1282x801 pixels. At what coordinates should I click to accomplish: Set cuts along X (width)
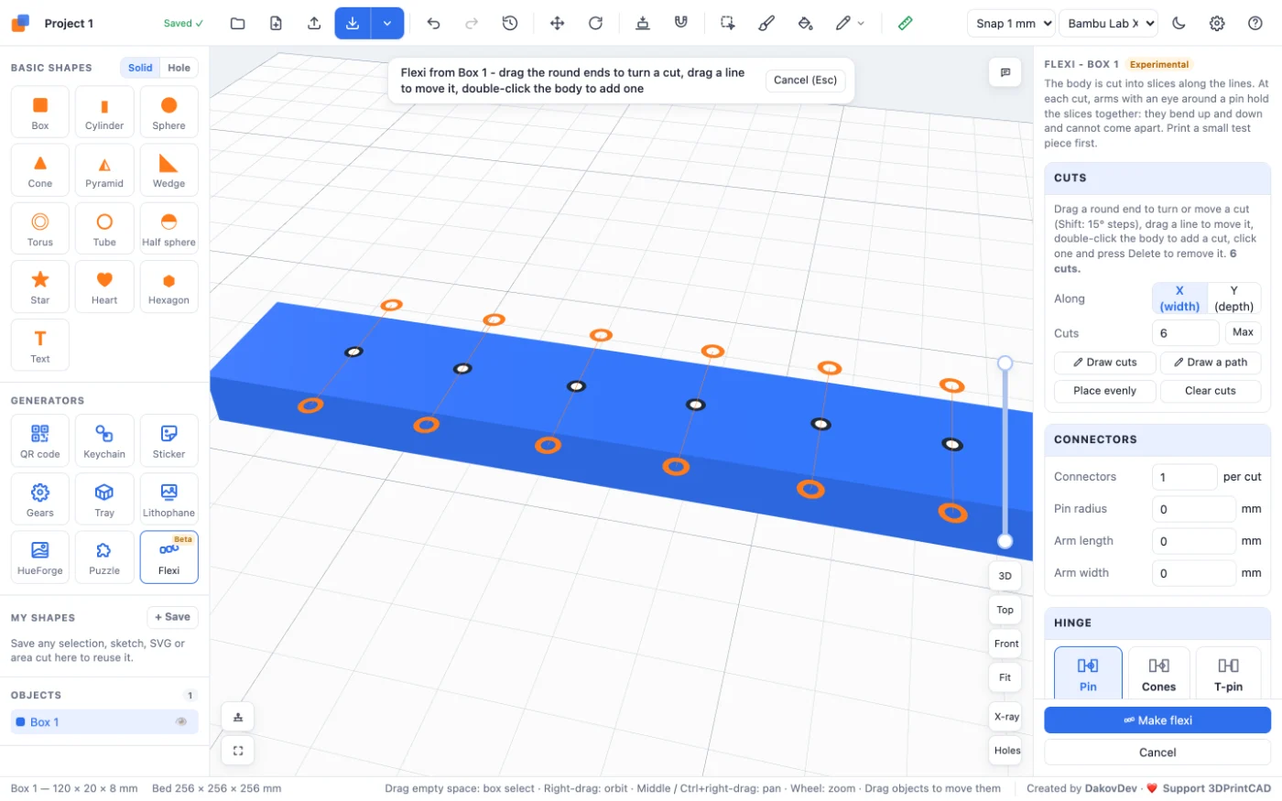[1179, 298]
